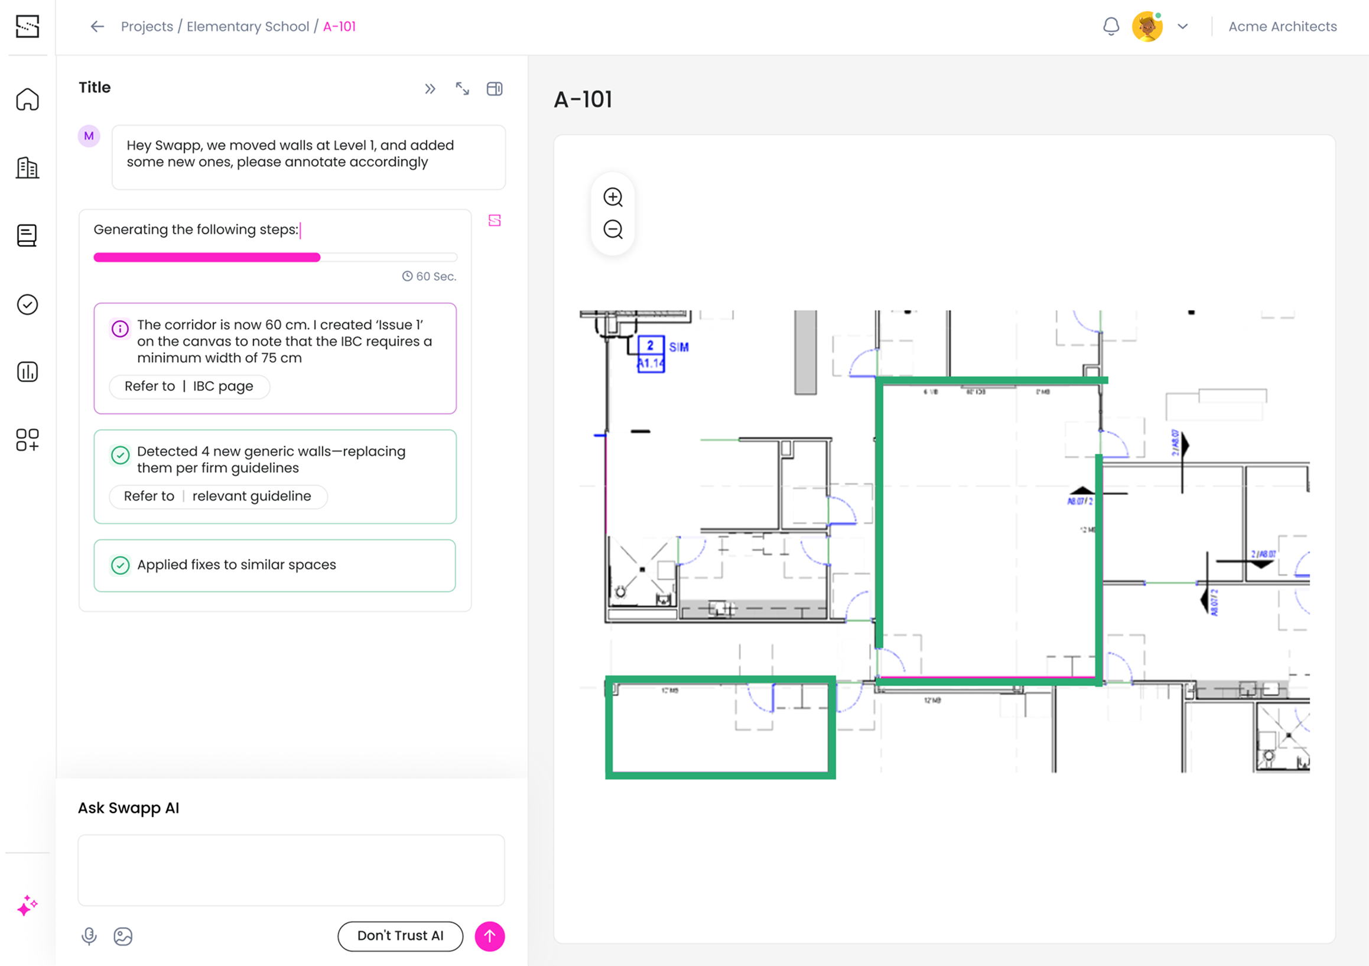1369x966 pixels.
Task: Click the blue SIM label on plan
Action: (678, 347)
